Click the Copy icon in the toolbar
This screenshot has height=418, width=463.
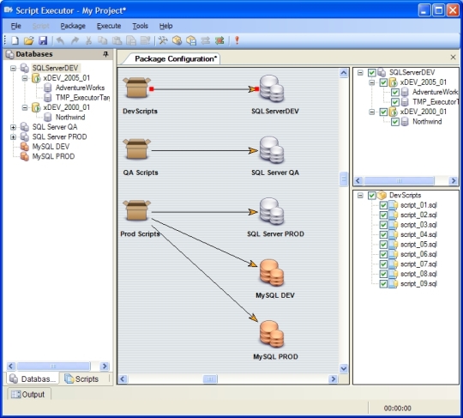103,40
